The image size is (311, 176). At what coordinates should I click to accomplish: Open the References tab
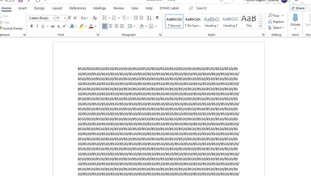point(78,8)
